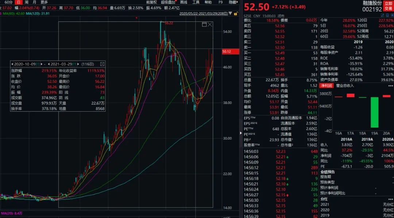Screen dimensions: 394x218
Task: Open the 超级叠加 overlay menu
Action: [168, 2]
